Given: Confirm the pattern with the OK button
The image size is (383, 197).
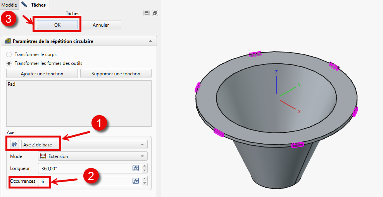Looking at the screenshot, I should click(x=57, y=25).
